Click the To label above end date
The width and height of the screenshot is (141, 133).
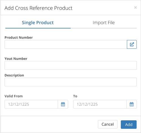[x=75, y=96]
